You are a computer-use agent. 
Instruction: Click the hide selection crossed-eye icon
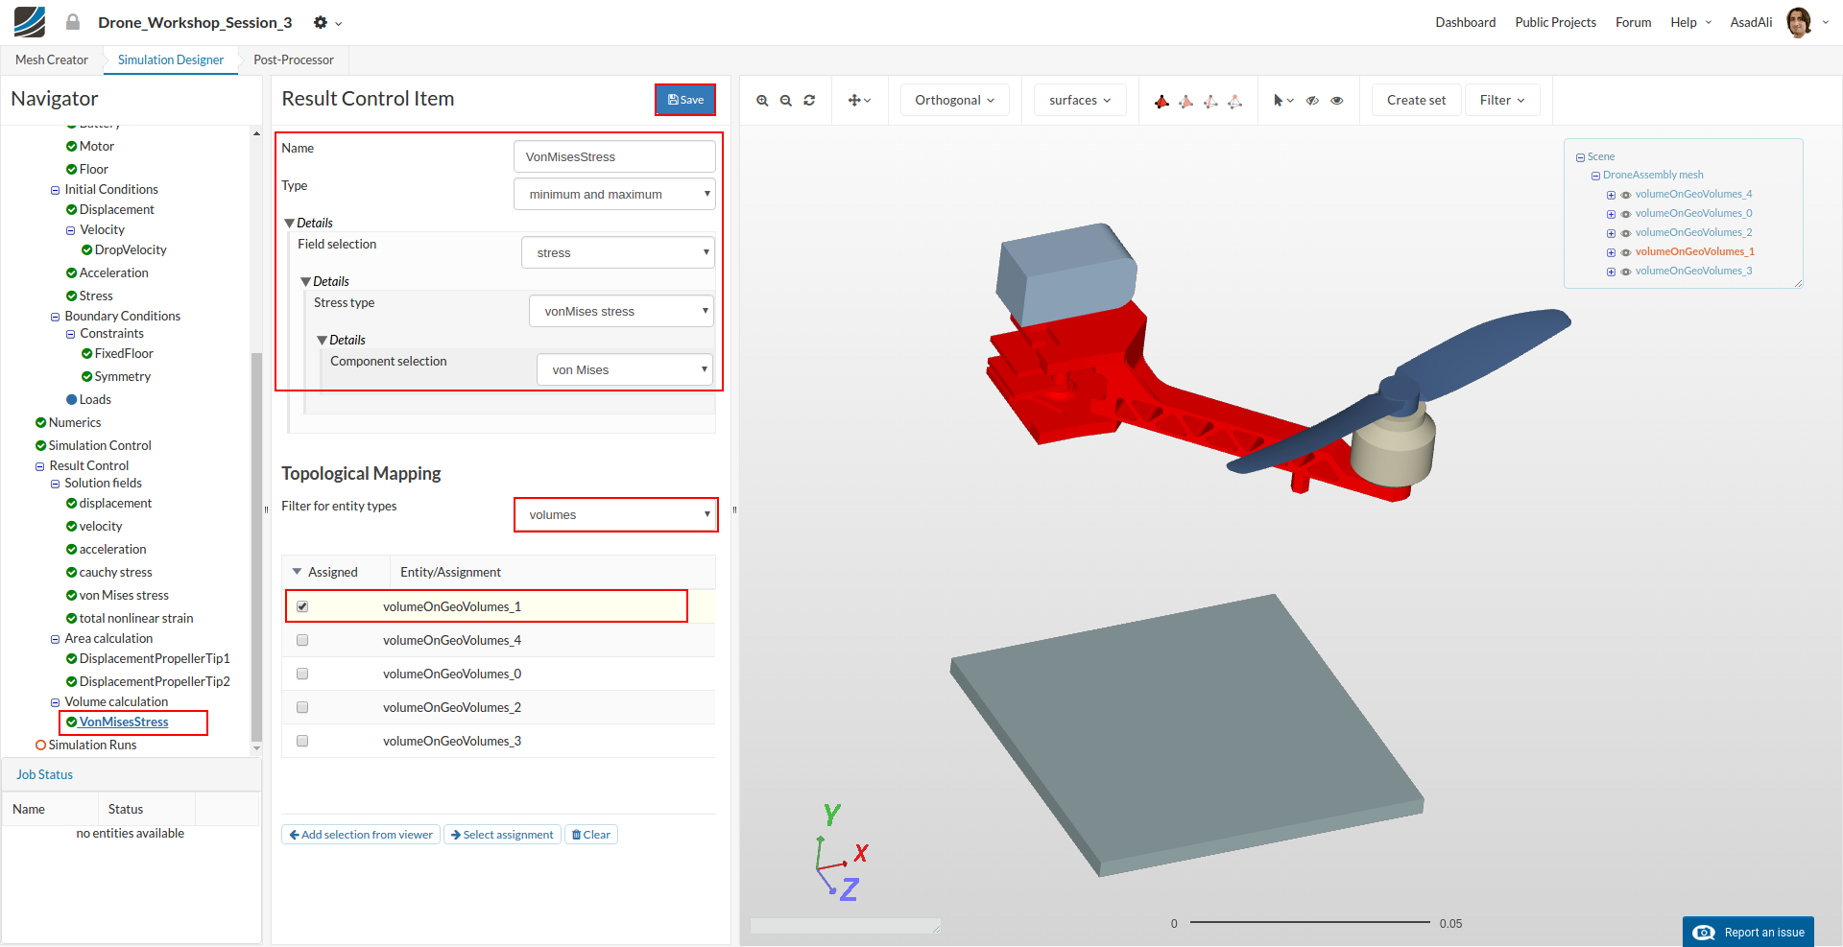pos(1312,101)
